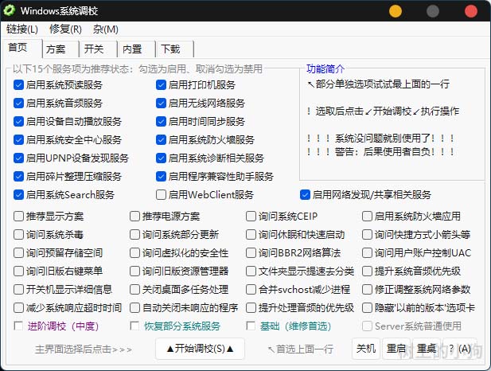Check 修正调整系统网络参数
Viewport: 491px width, 371px height.
367,289
